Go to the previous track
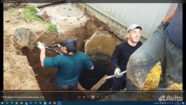Image resolution: width=186 pixels, height=105 pixels. (x=84, y=97)
